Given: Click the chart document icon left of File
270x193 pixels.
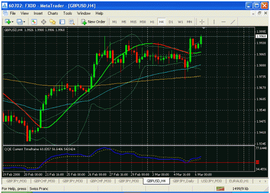Looking at the screenshot, I should (x=5, y=13).
